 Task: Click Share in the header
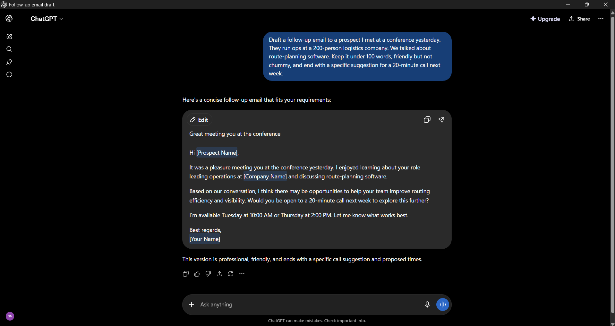point(579,19)
